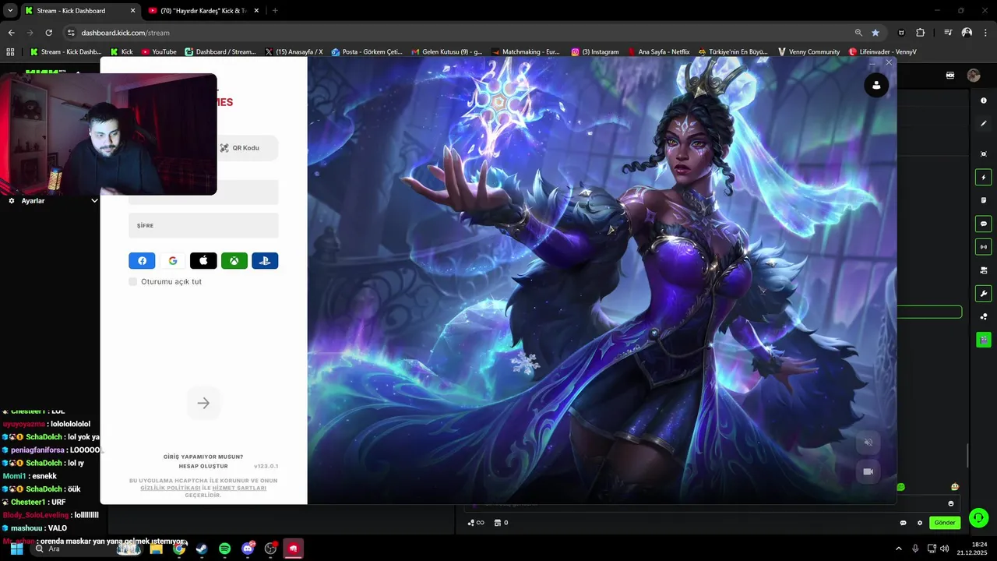
Task: Sign in with Apple icon
Action: [203, 261]
